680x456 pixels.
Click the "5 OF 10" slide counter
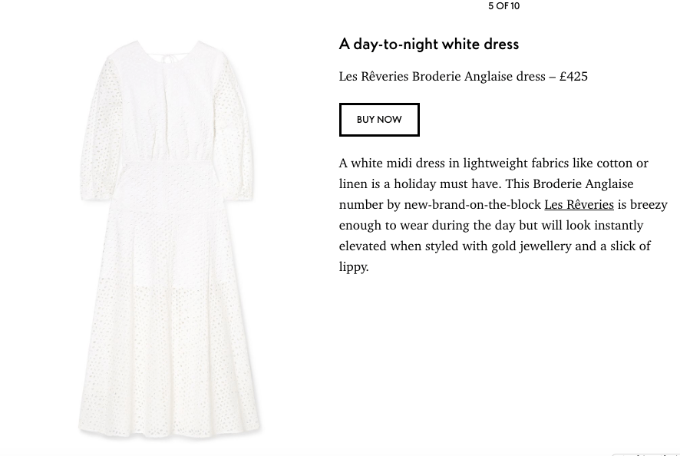[x=503, y=6]
